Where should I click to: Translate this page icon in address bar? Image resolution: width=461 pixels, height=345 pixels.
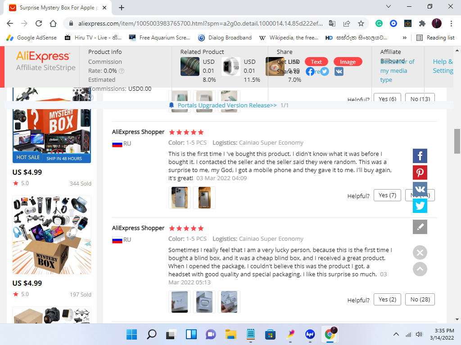point(332,23)
